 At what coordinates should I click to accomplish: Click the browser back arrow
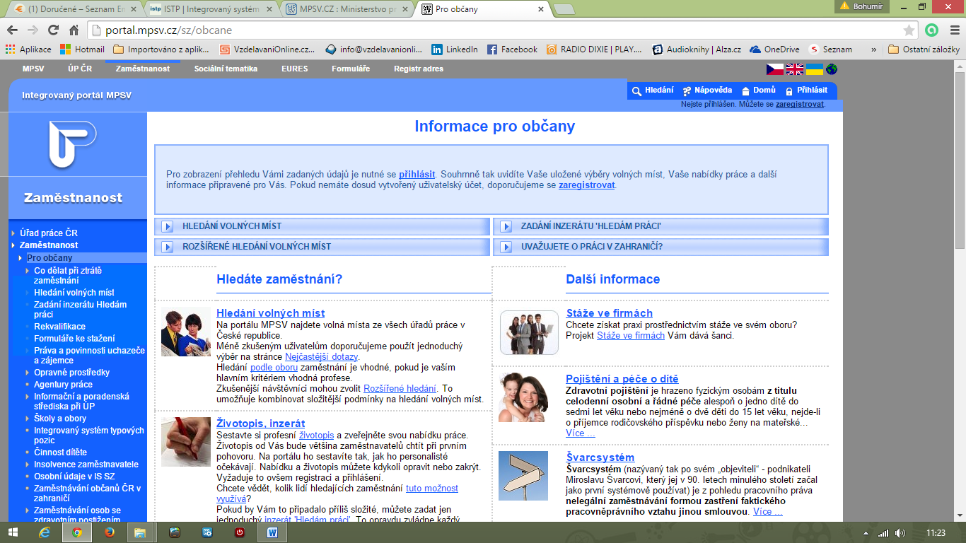(13, 30)
